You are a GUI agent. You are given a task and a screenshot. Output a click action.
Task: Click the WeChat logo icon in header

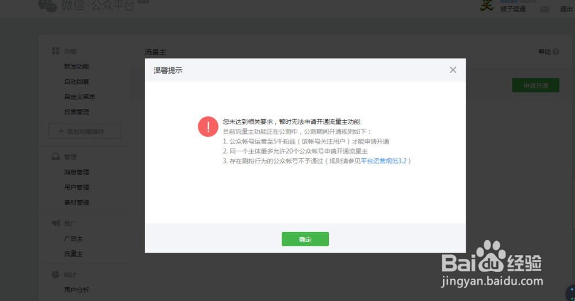point(48,6)
